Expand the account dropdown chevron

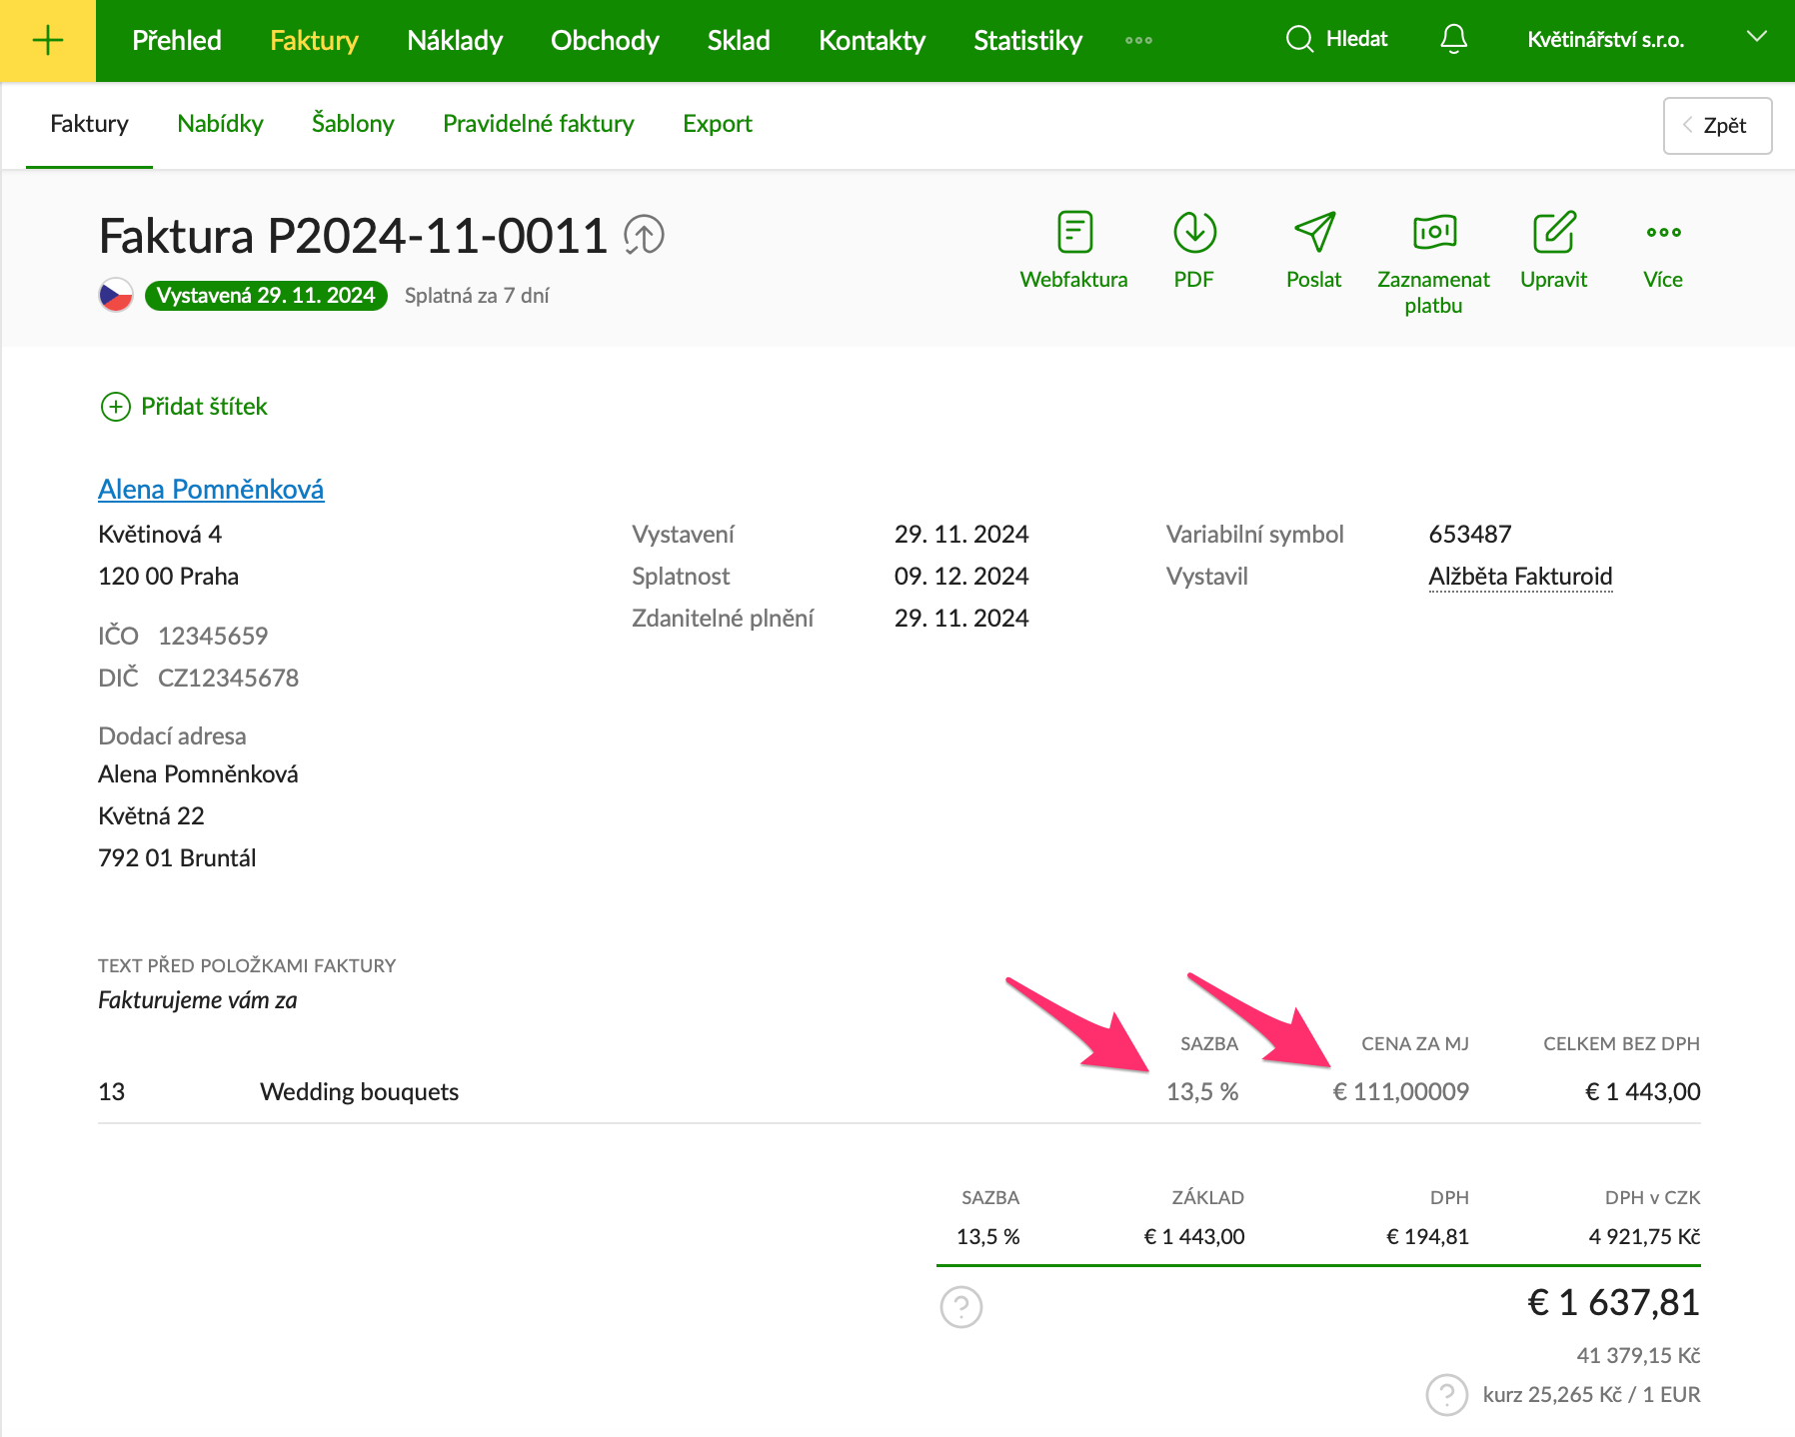(x=1757, y=37)
